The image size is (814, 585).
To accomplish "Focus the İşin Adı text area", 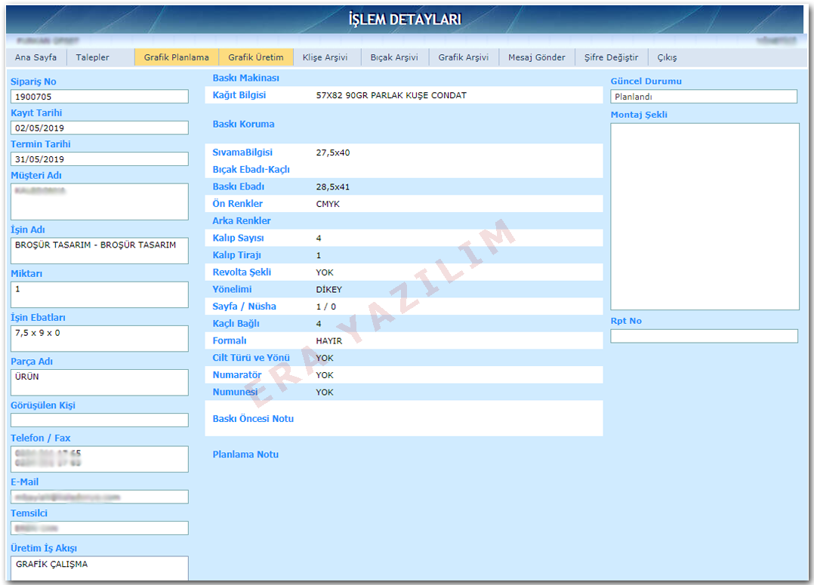I will click(x=100, y=251).
